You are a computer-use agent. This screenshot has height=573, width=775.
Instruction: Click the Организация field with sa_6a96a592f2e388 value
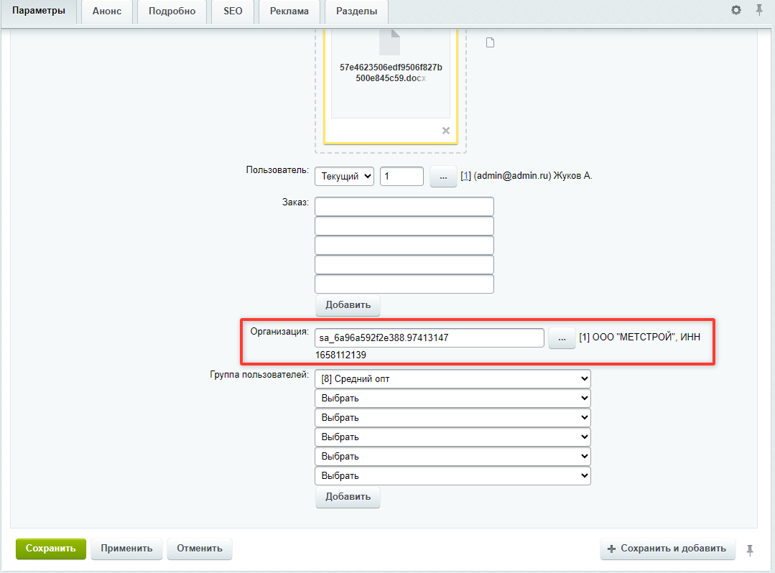430,338
